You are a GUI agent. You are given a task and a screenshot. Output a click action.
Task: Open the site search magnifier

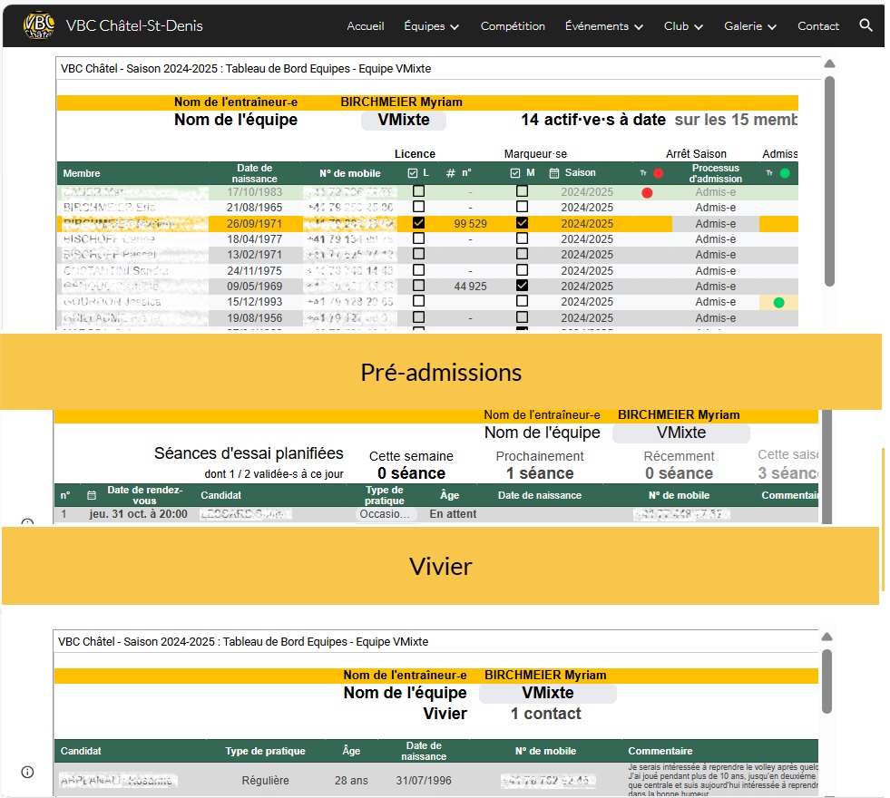pyautogui.click(x=866, y=25)
